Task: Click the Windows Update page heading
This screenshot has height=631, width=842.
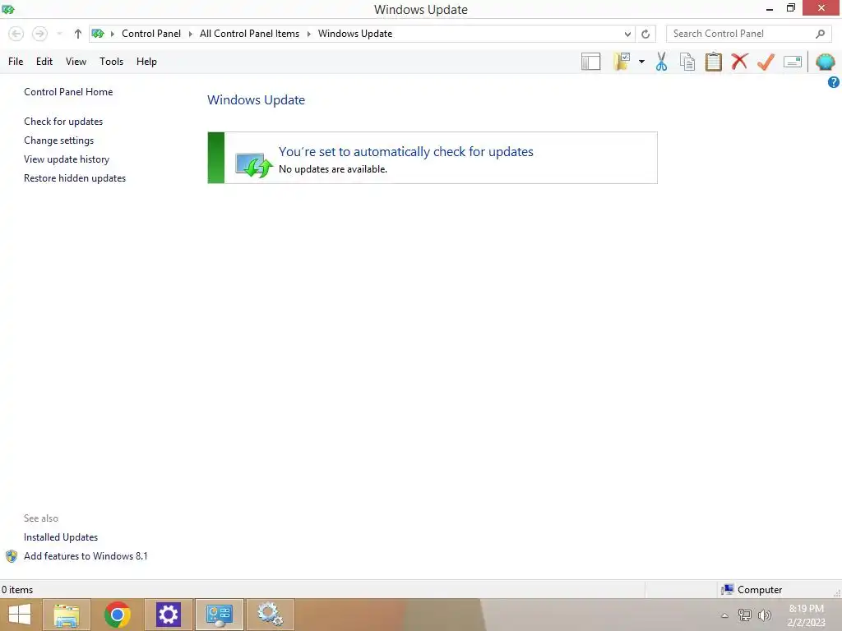Action: click(257, 99)
